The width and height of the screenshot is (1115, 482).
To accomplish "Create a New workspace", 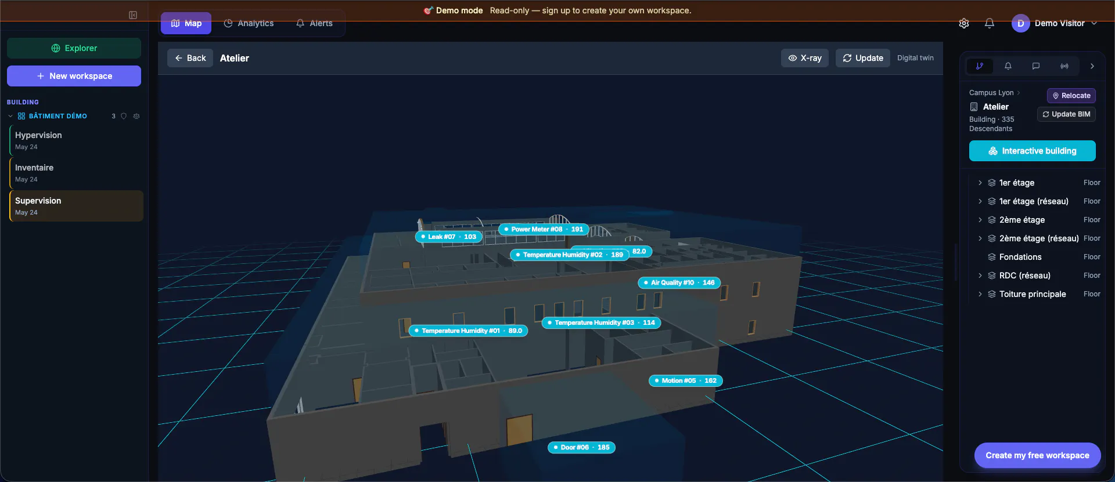I will [74, 76].
